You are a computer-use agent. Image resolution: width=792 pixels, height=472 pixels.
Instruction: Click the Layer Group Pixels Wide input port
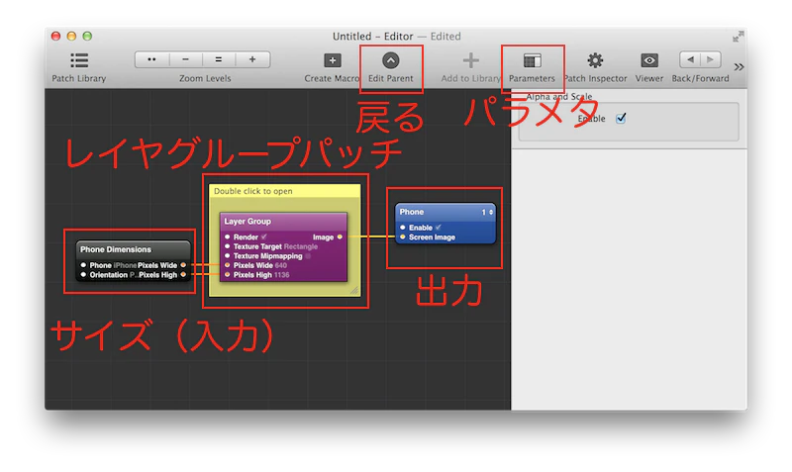228,265
